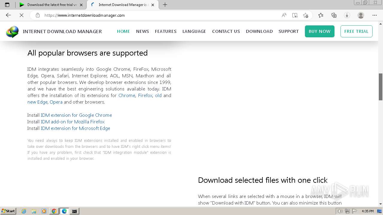This screenshot has width=383, height=215.
Task: Open Internet Explorer from taskbar
Action: [x=24, y=211]
